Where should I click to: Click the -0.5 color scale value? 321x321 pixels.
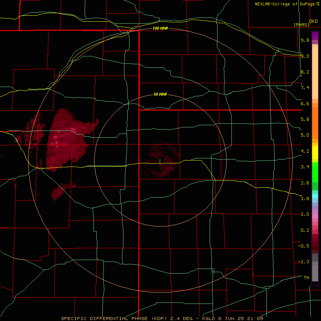point(304,246)
